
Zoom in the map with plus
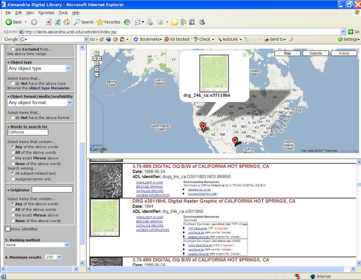pyautogui.click(x=97, y=69)
